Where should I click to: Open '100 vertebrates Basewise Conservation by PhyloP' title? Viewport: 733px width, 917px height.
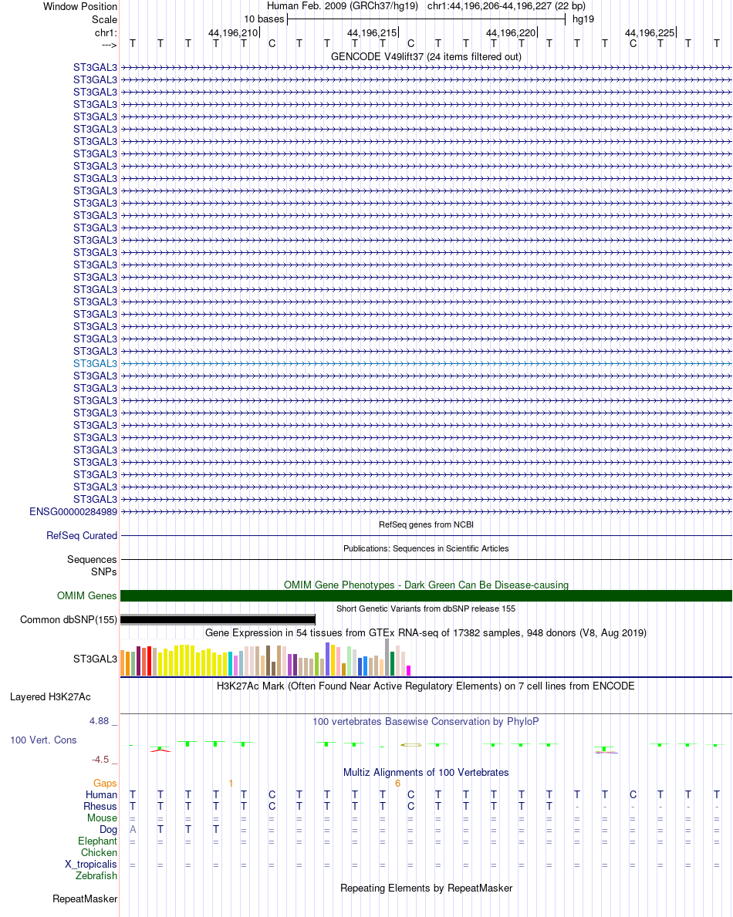pyautogui.click(x=426, y=722)
